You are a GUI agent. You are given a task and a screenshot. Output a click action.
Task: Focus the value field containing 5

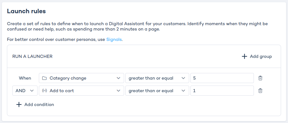click(222, 78)
